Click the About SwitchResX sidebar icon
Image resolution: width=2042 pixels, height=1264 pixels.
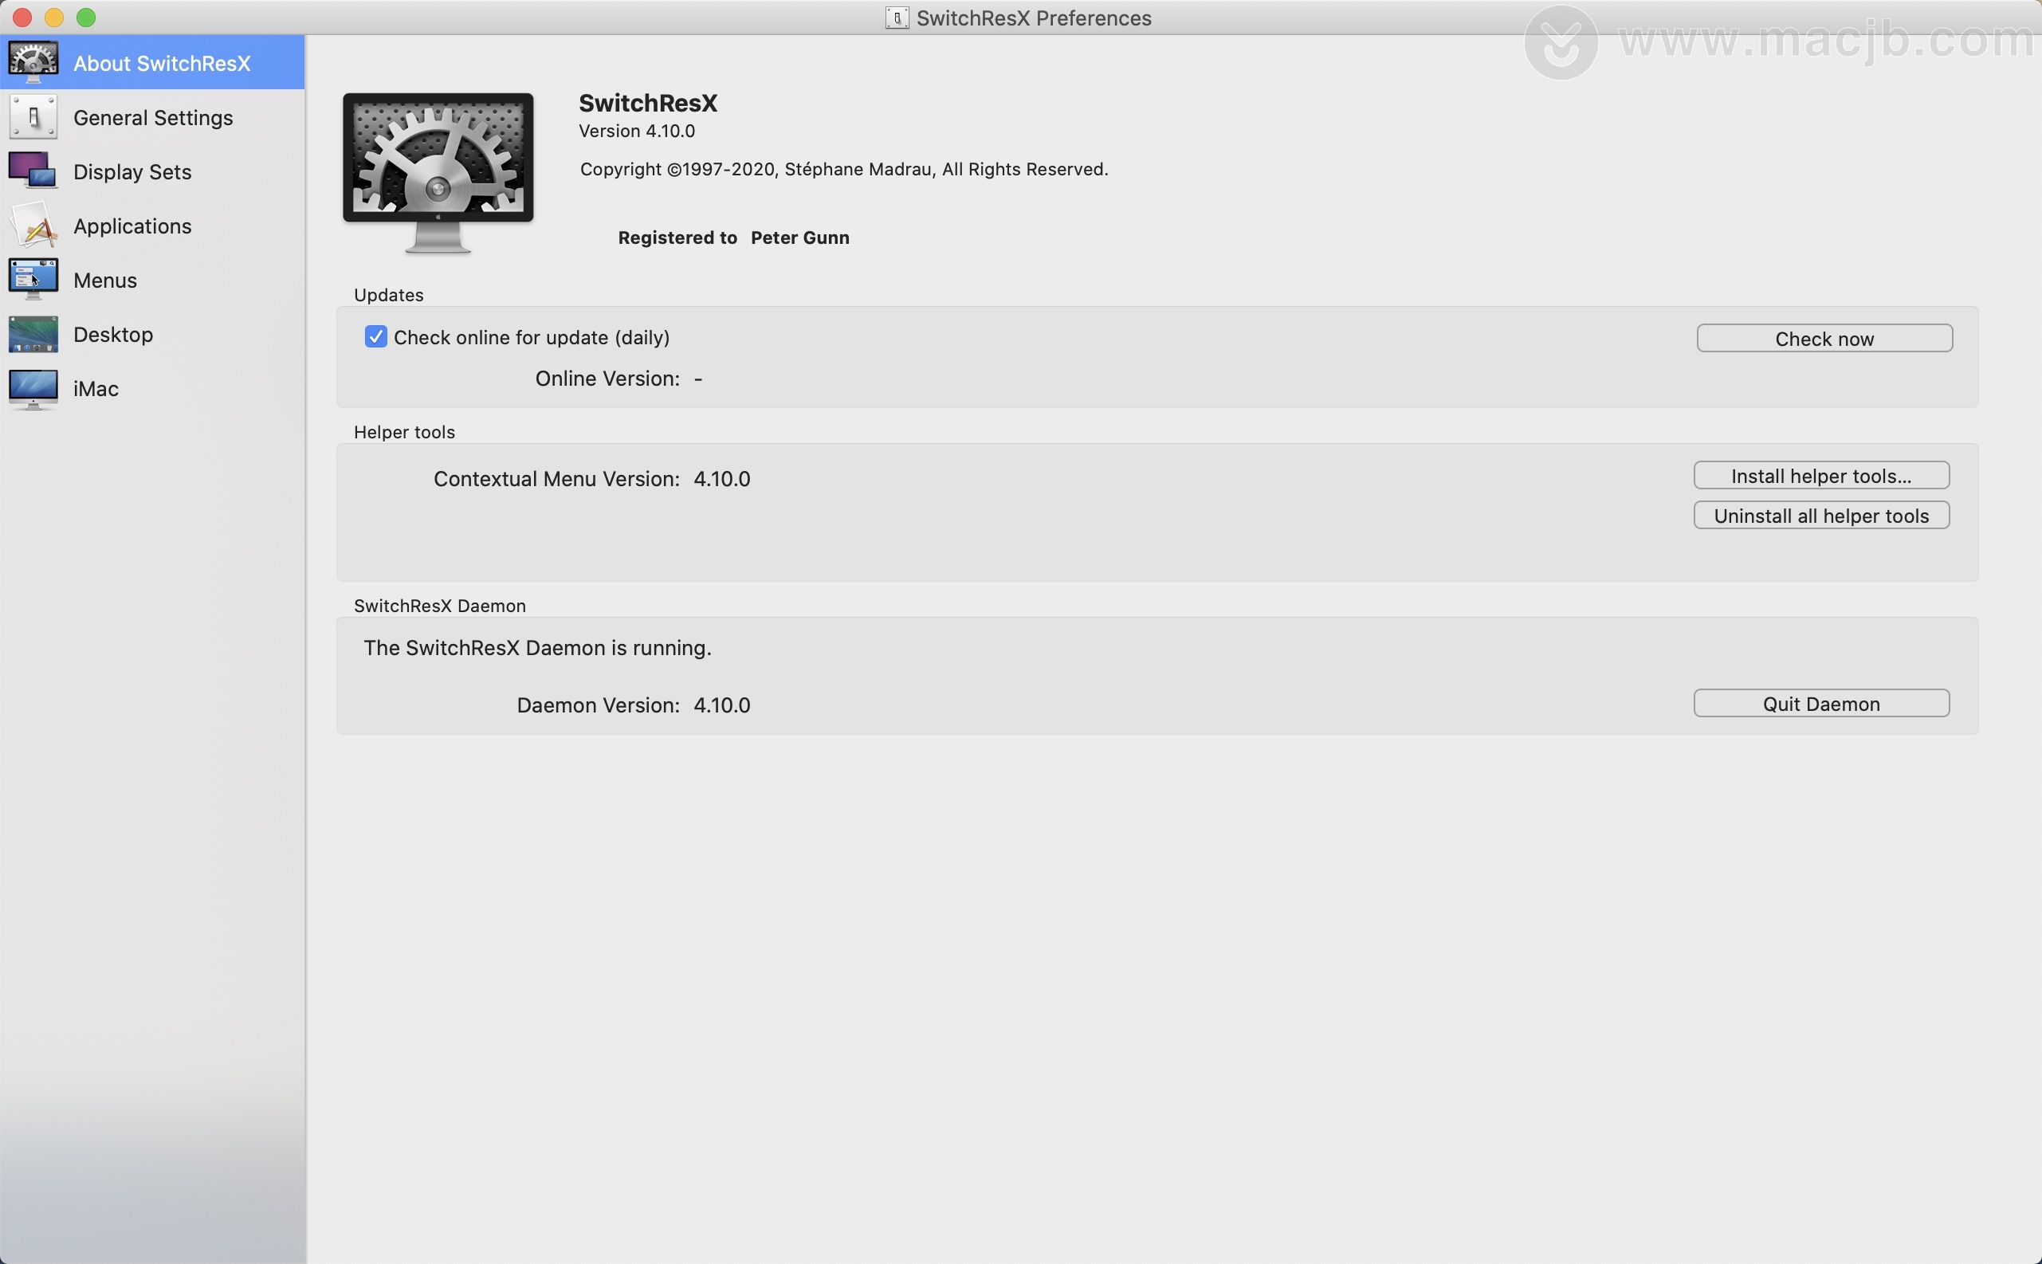click(x=32, y=61)
